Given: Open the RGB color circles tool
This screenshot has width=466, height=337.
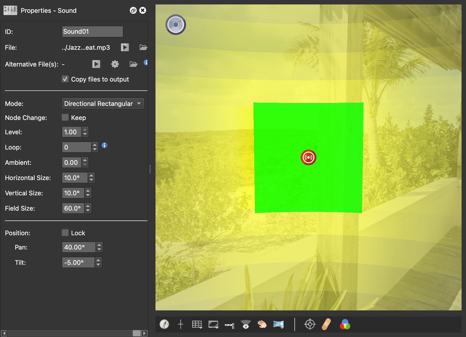Looking at the screenshot, I should 345,324.
